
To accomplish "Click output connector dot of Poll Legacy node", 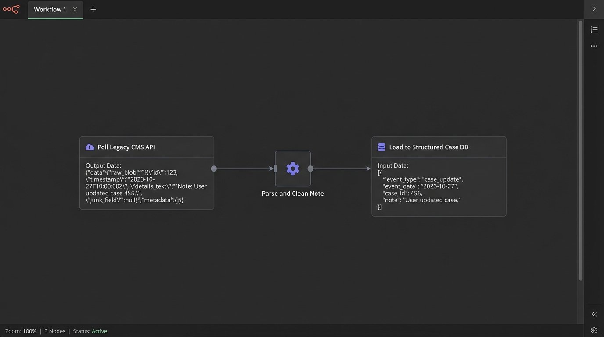I will click(214, 168).
